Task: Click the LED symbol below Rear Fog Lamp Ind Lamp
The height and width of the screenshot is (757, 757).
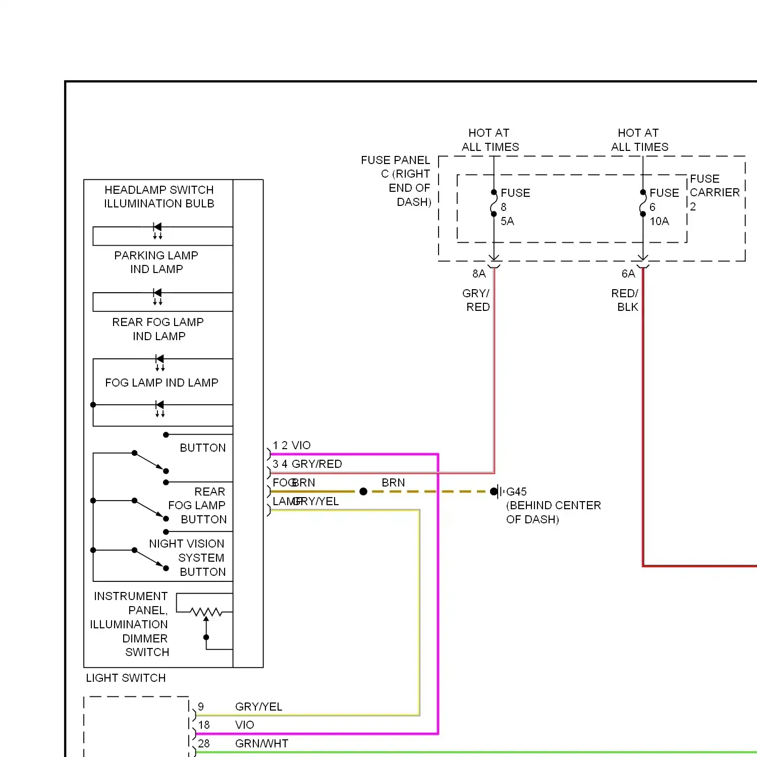Action: [160, 363]
